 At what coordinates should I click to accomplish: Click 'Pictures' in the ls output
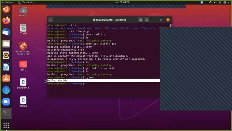tap(111, 28)
